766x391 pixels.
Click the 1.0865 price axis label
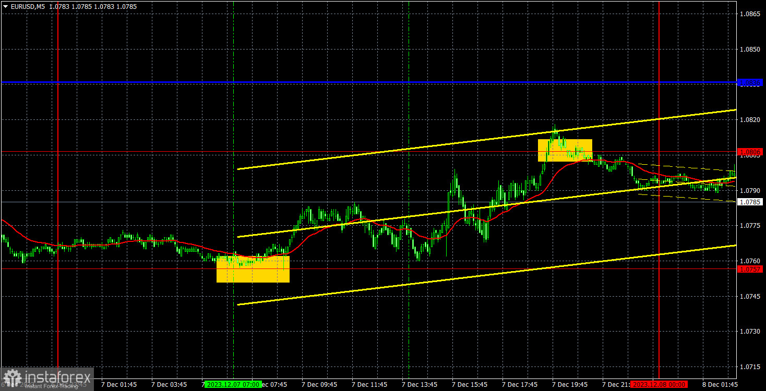pyautogui.click(x=749, y=14)
